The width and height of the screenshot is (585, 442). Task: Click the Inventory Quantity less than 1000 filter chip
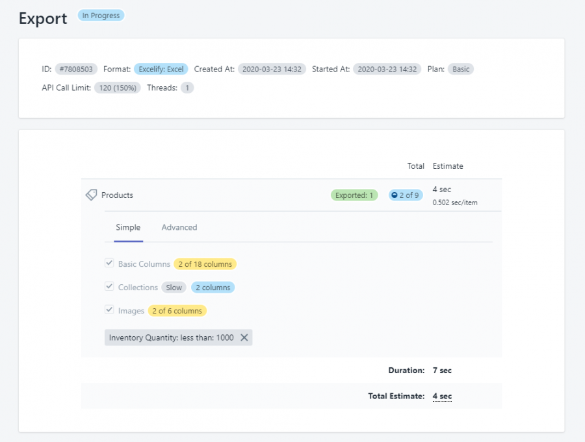click(x=172, y=337)
